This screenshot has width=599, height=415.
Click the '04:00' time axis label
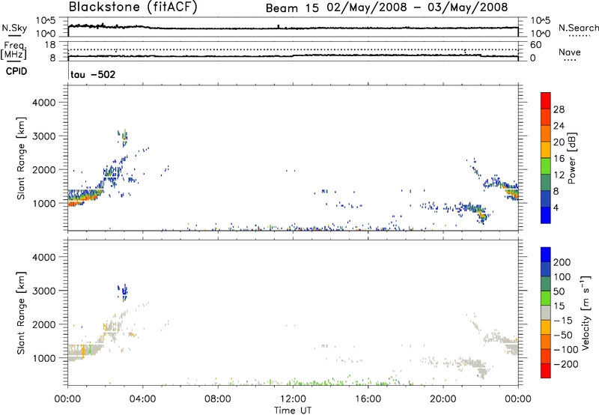pos(143,399)
